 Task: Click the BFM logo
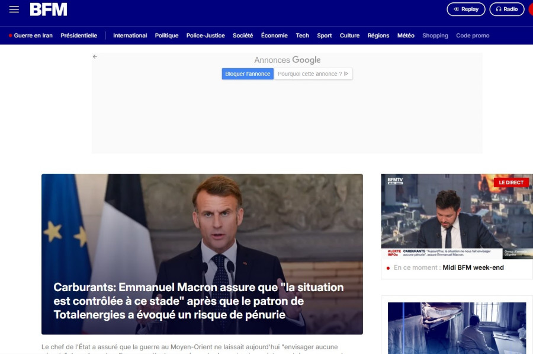tap(49, 9)
